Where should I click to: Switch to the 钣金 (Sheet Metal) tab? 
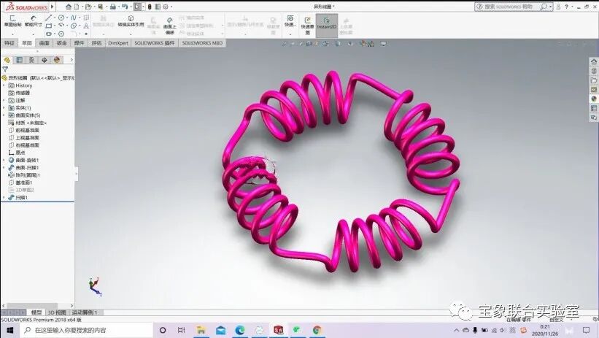point(61,43)
